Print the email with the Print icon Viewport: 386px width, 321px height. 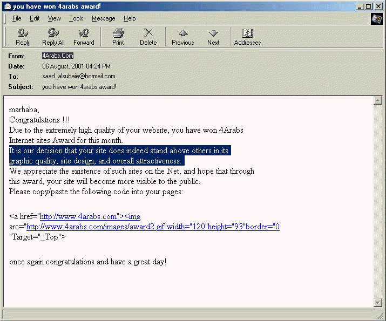click(118, 37)
